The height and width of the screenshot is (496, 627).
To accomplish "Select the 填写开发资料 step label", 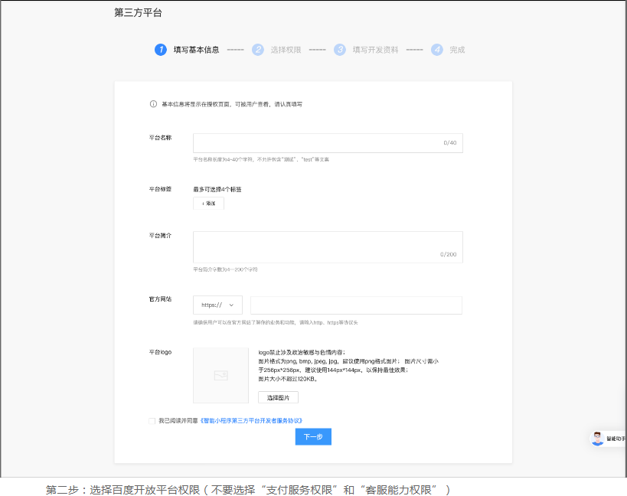I will pos(375,50).
